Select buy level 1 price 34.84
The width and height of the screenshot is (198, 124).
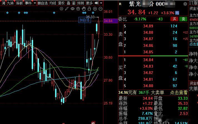click(x=148, y=60)
